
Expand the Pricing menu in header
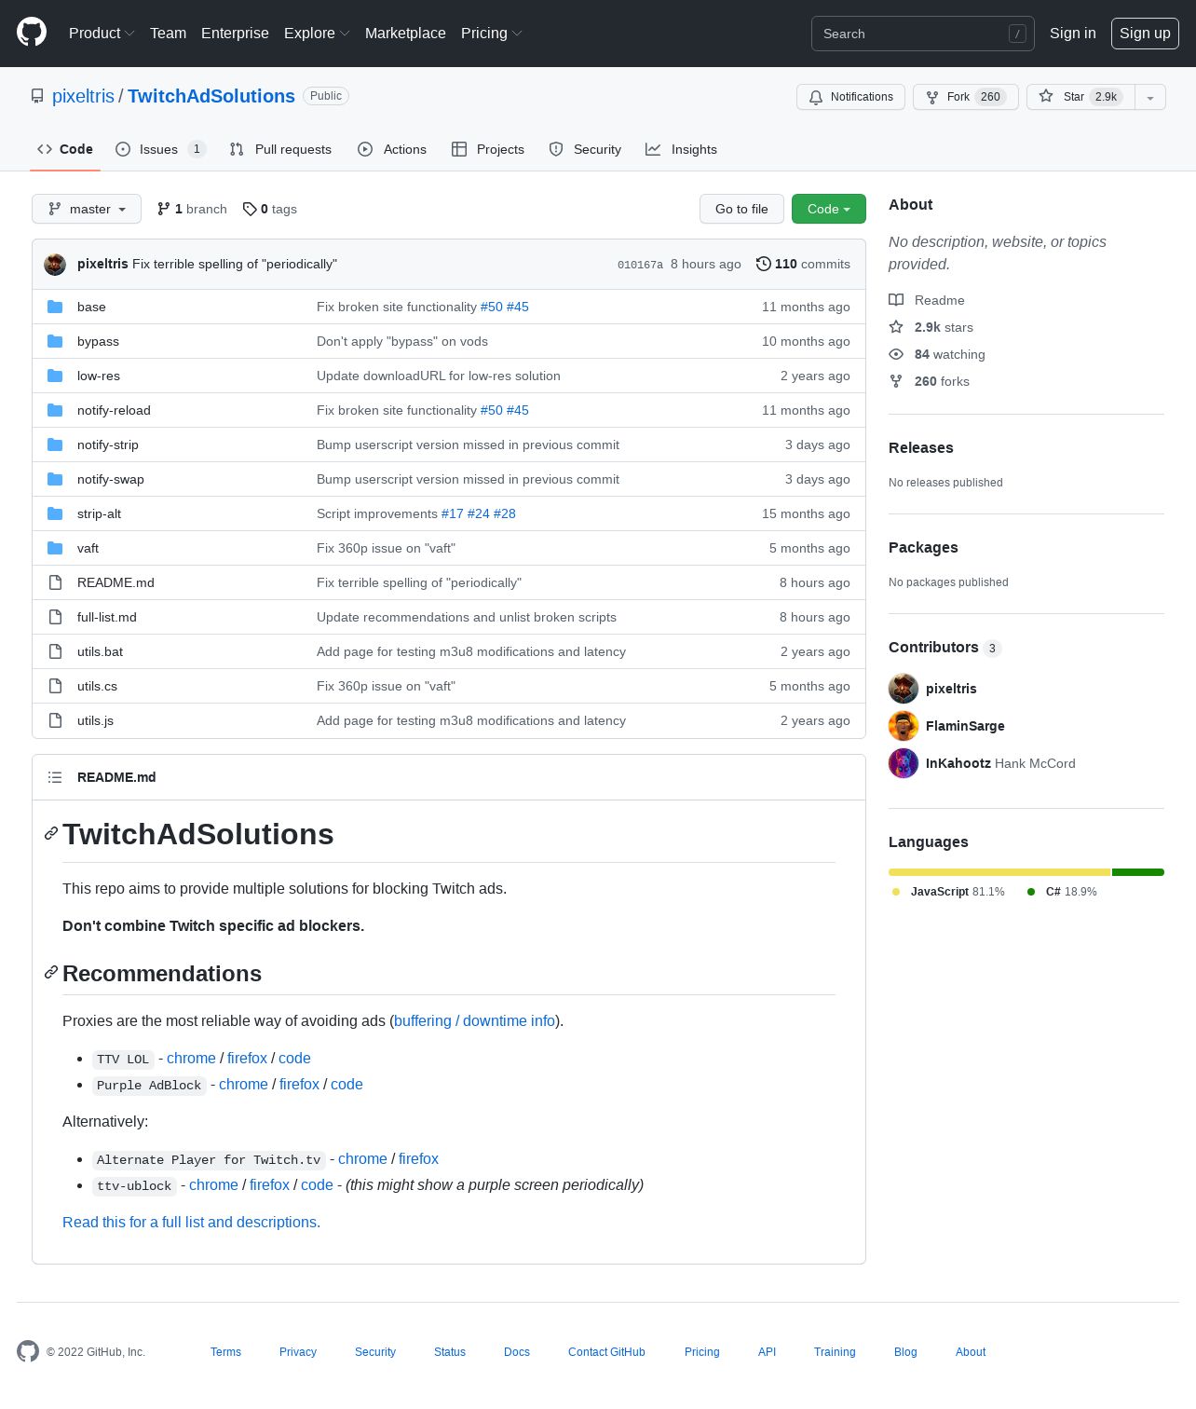point(491,33)
